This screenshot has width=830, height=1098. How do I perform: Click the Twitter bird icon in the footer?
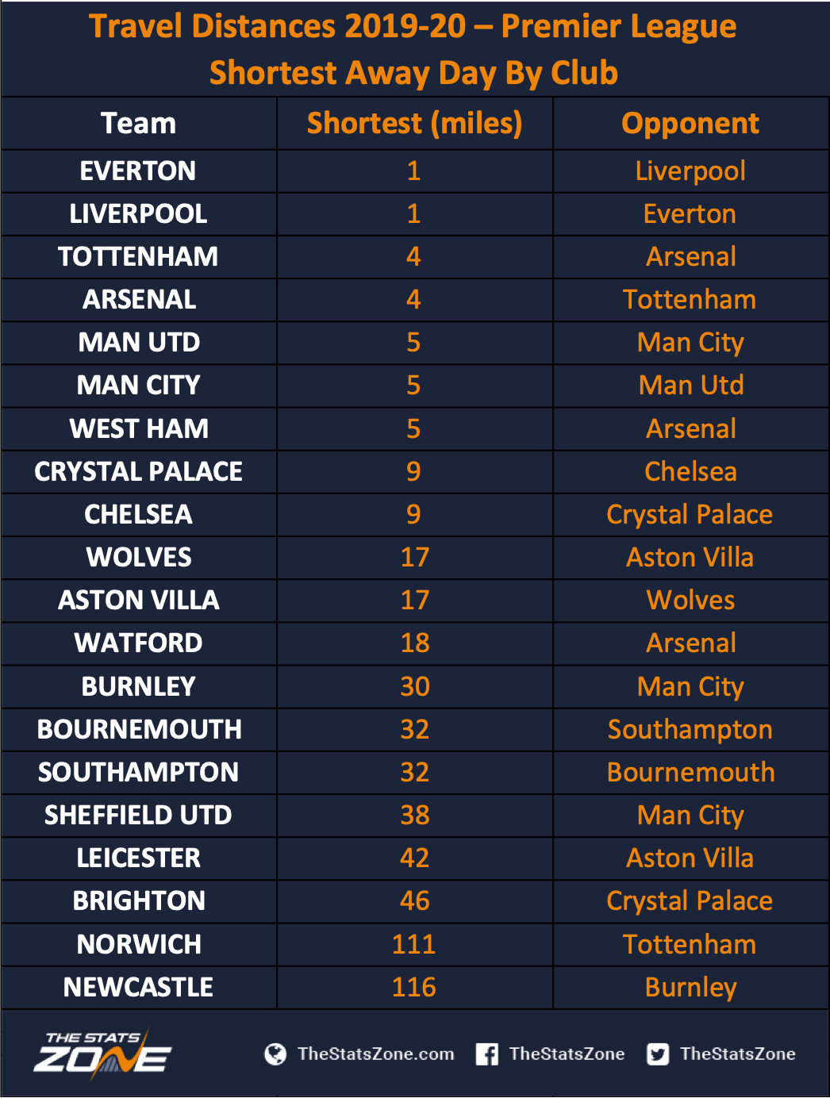coord(658,1054)
